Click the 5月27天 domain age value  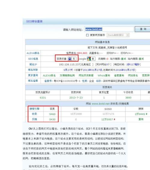click(68, 70)
